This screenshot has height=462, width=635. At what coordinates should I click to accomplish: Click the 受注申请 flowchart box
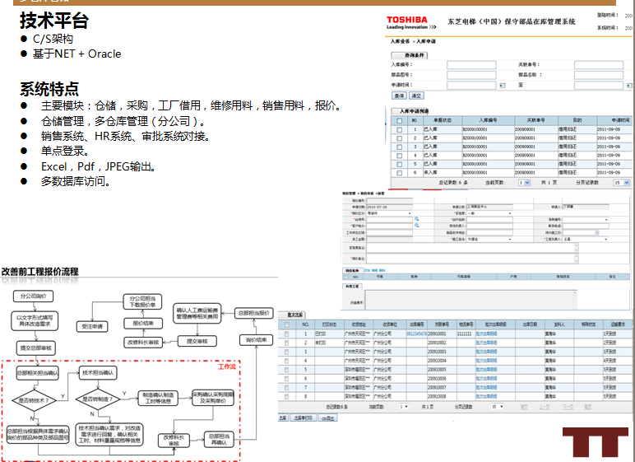pyautogui.click(x=92, y=326)
